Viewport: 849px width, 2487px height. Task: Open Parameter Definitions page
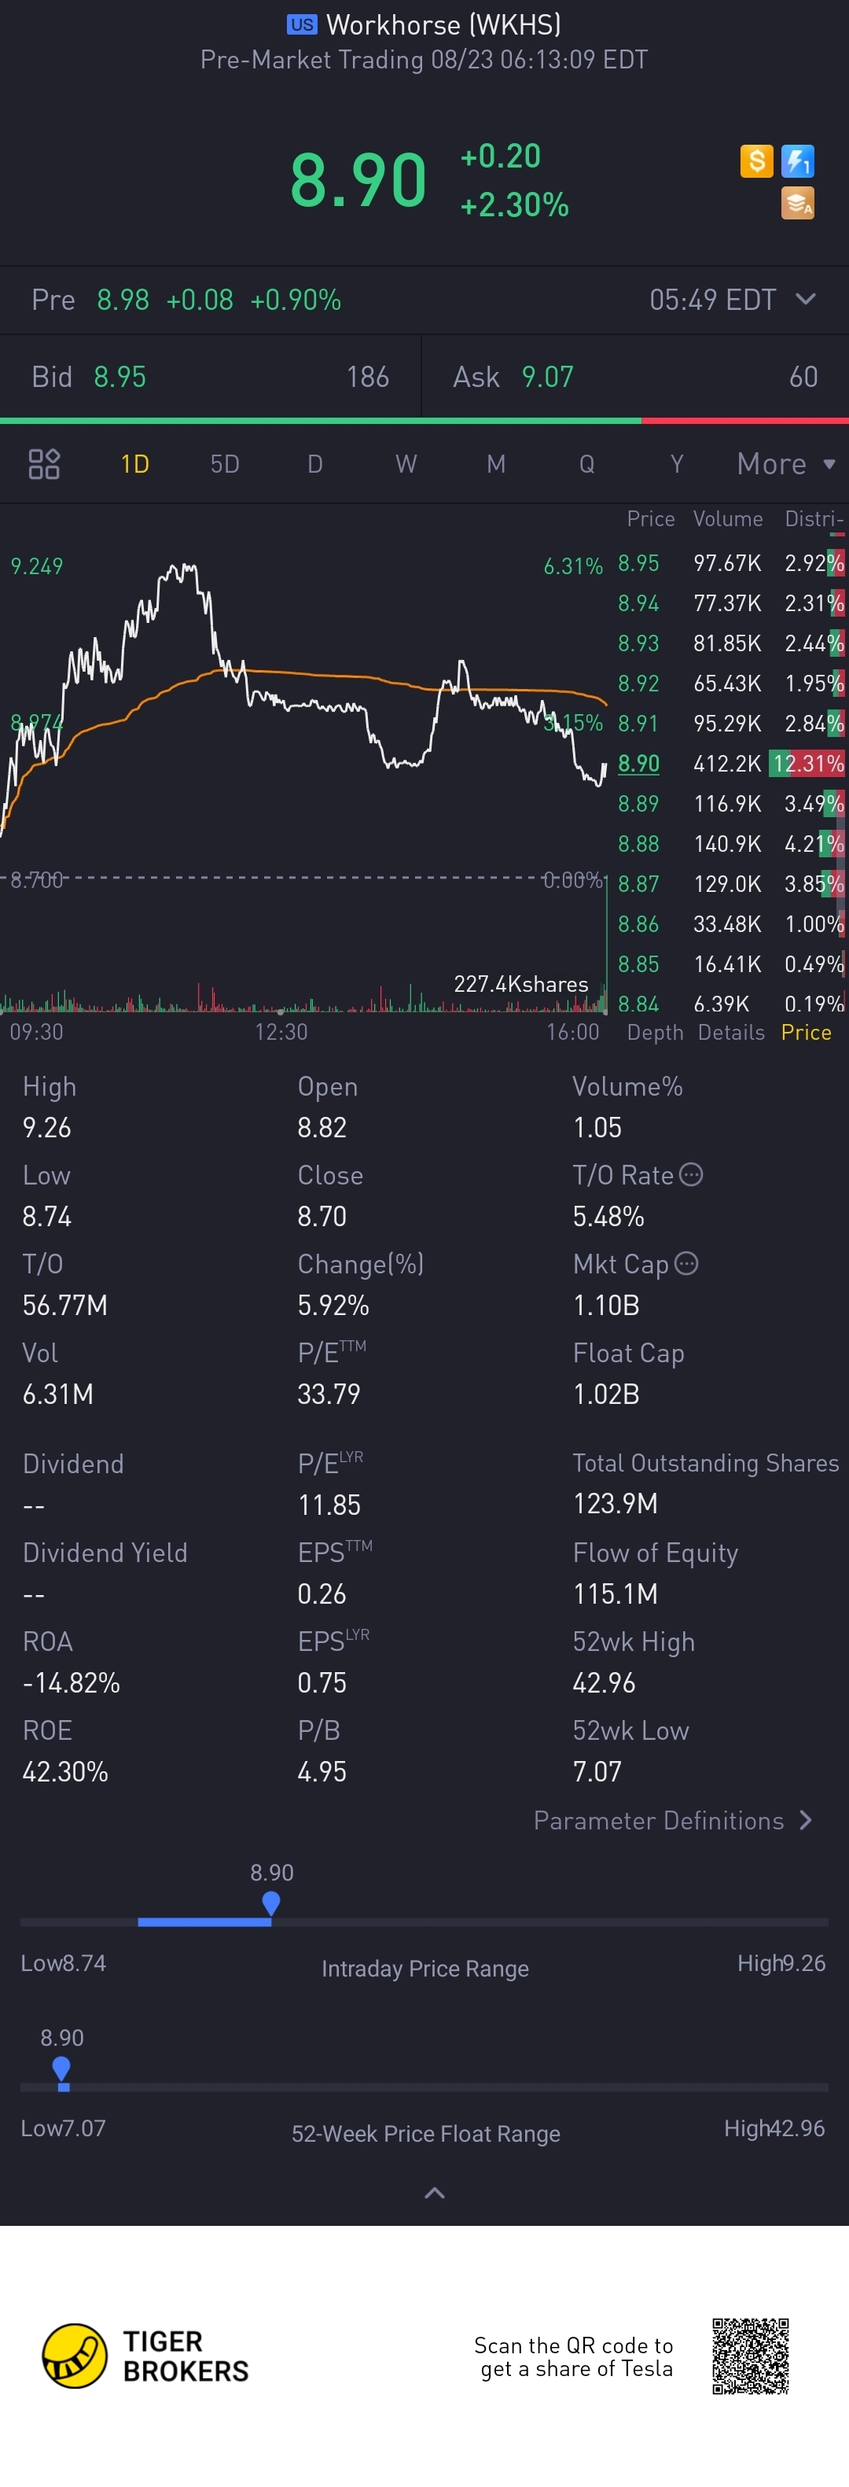(x=674, y=1820)
